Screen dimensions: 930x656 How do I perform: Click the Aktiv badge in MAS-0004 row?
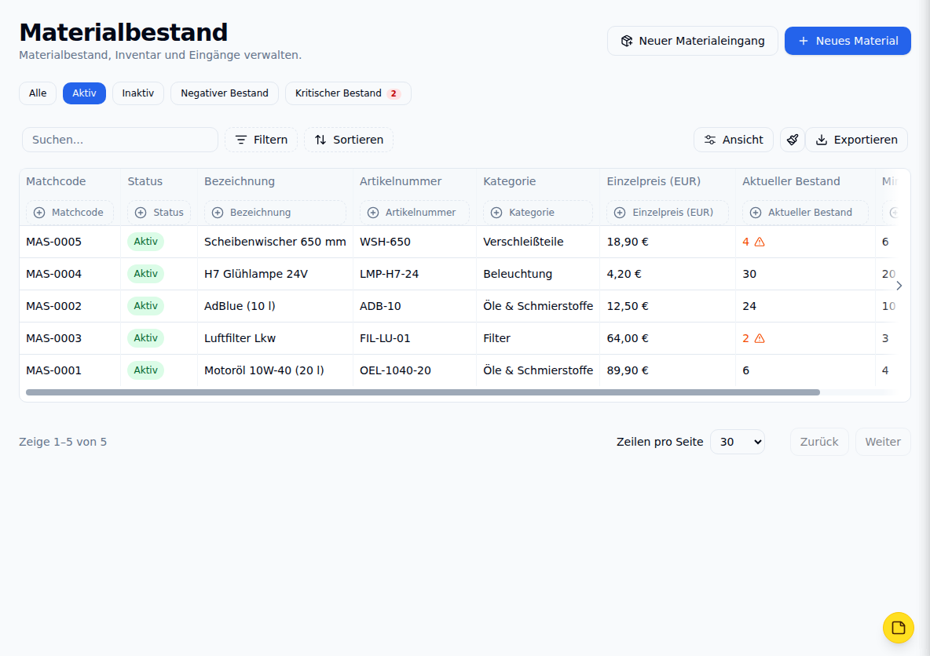tap(145, 274)
